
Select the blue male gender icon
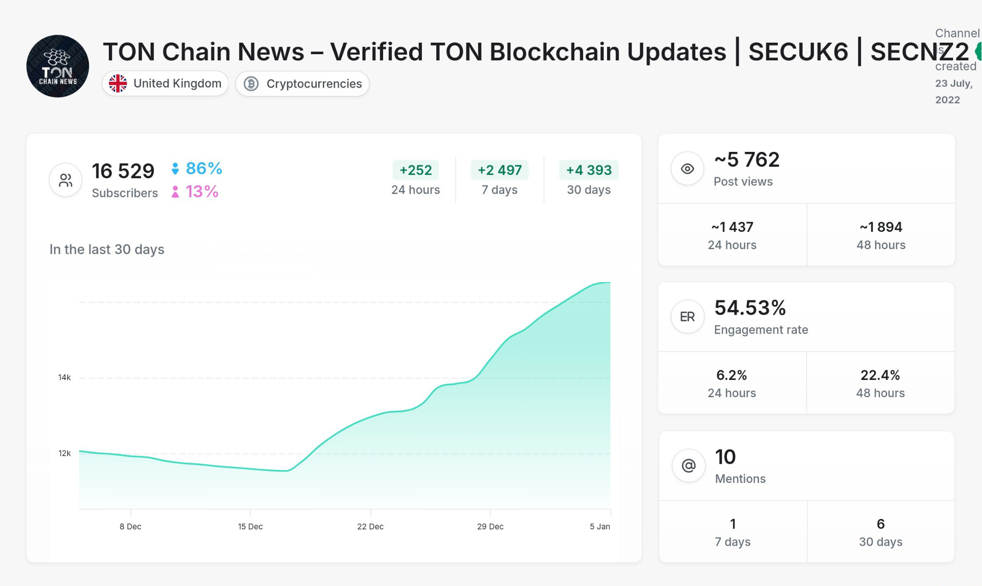[x=175, y=168]
